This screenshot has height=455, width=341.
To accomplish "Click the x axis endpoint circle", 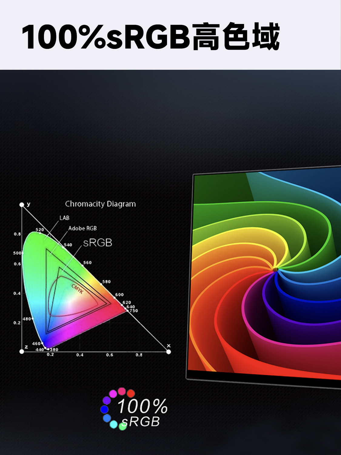I will (169, 352).
